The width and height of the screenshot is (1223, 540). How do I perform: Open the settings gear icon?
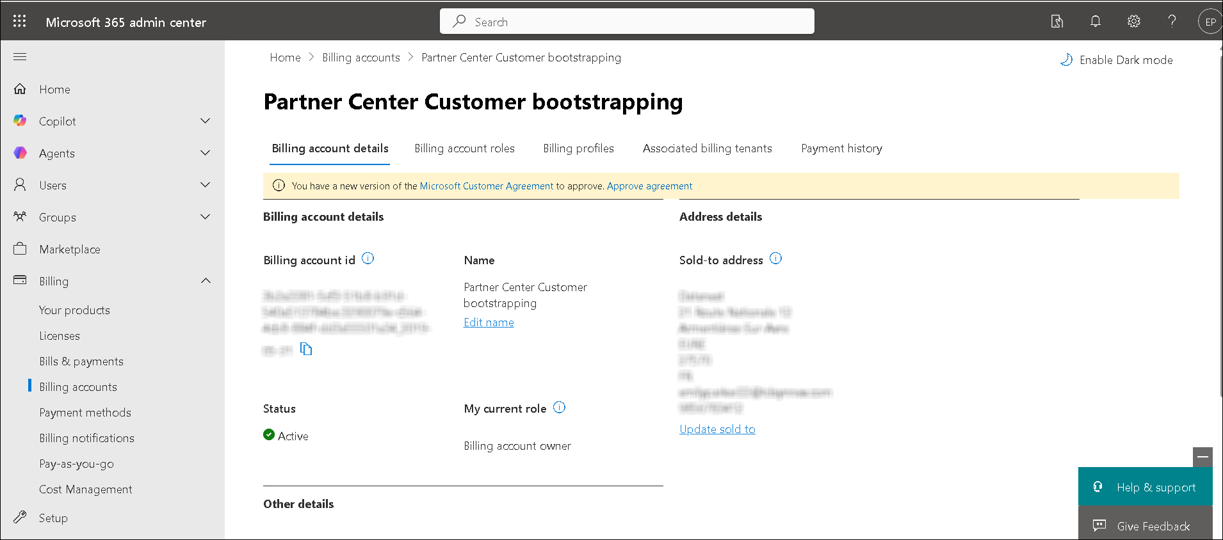click(x=1133, y=21)
